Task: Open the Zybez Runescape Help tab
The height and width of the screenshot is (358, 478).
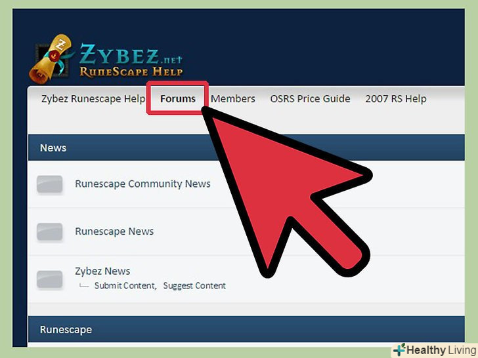Action: [93, 99]
